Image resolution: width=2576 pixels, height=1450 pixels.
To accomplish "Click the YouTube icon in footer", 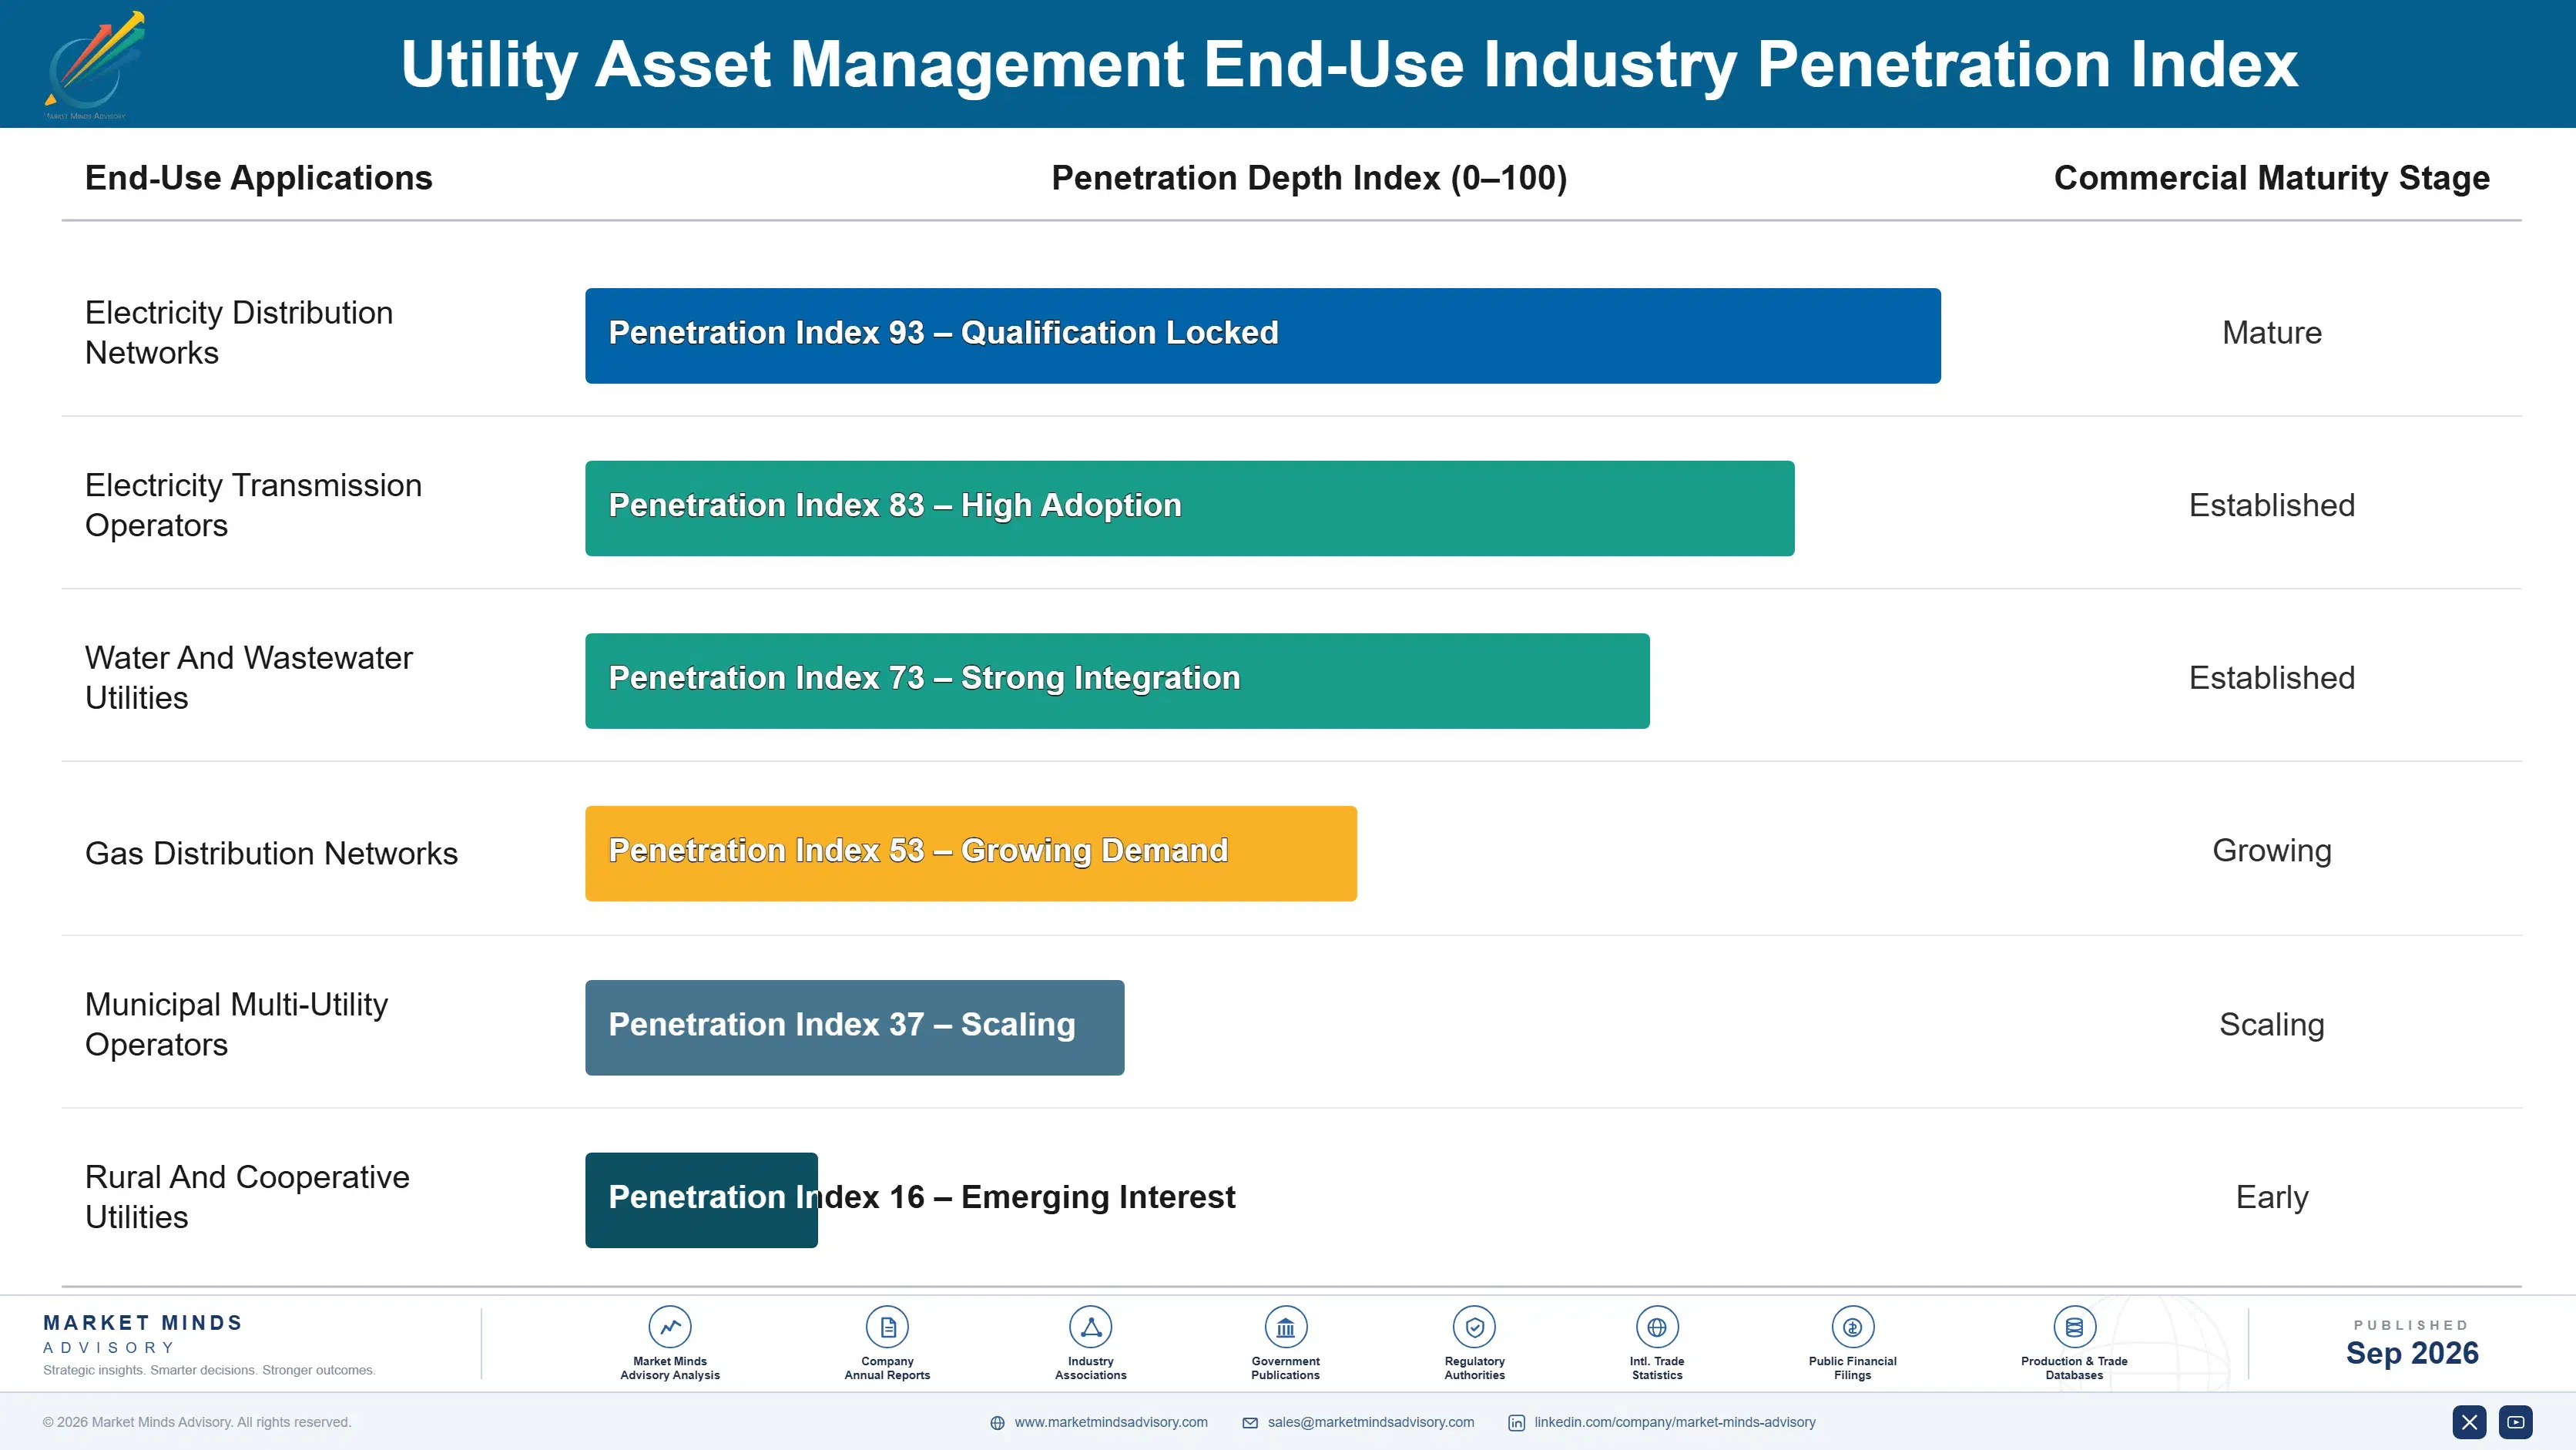I will point(2515,1421).
